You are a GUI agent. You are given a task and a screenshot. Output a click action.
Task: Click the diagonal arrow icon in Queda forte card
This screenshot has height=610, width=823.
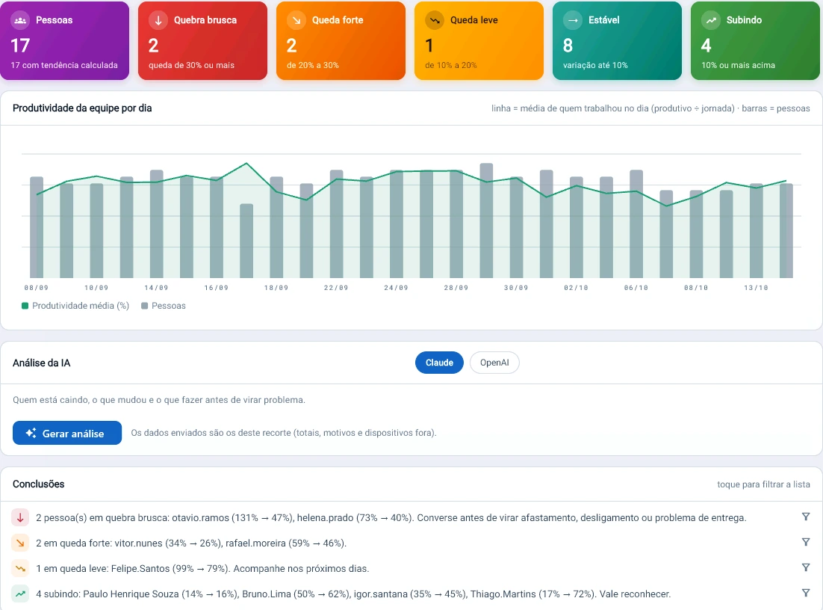[x=296, y=20]
